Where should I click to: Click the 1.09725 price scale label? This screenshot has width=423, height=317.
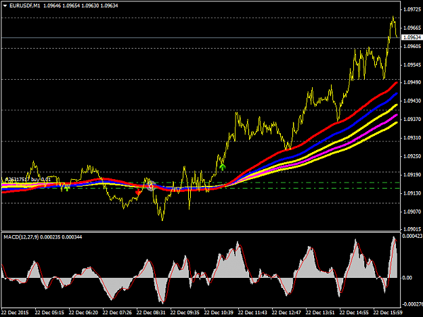(x=412, y=10)
